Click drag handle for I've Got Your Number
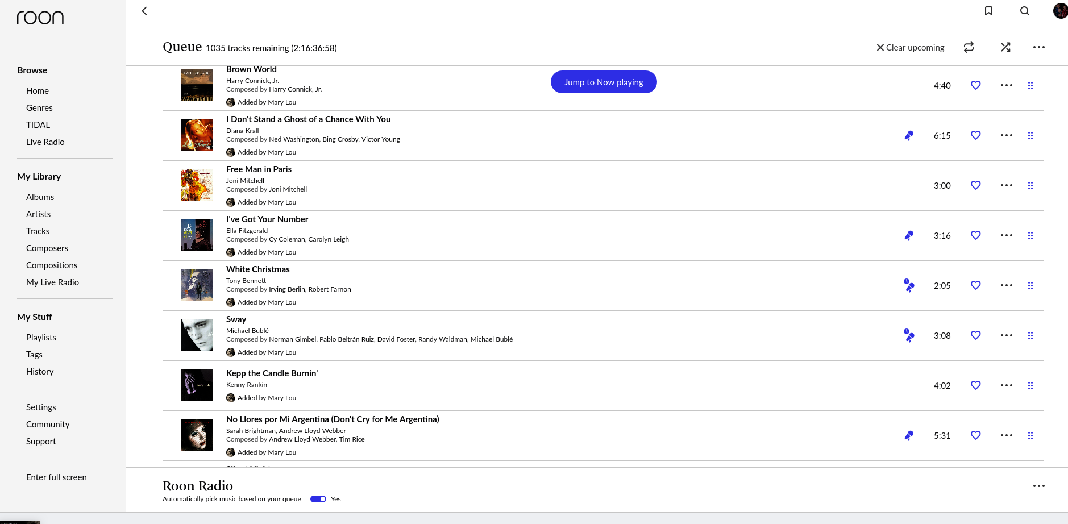This screenshot has height=524, width=1068. 1030,235
